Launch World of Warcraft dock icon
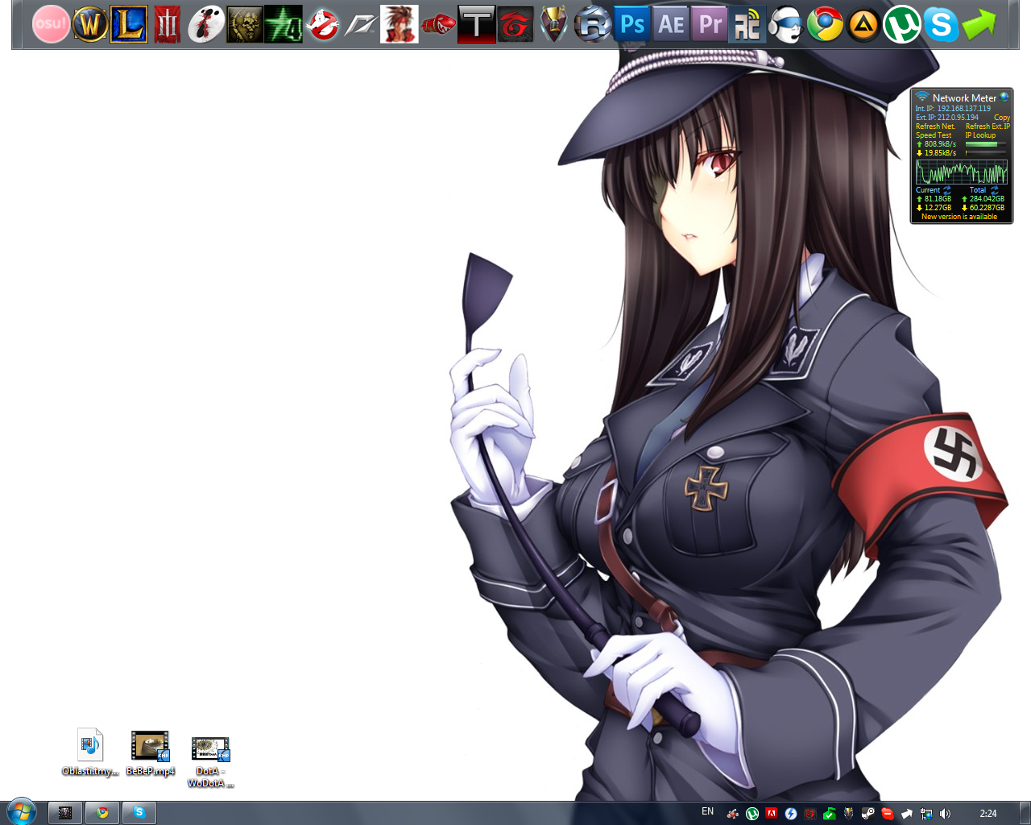This screenshot has width=1031, height=825. [x=90, y=24]
